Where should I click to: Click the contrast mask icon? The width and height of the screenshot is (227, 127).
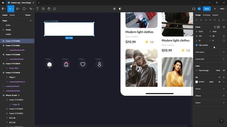120,9
